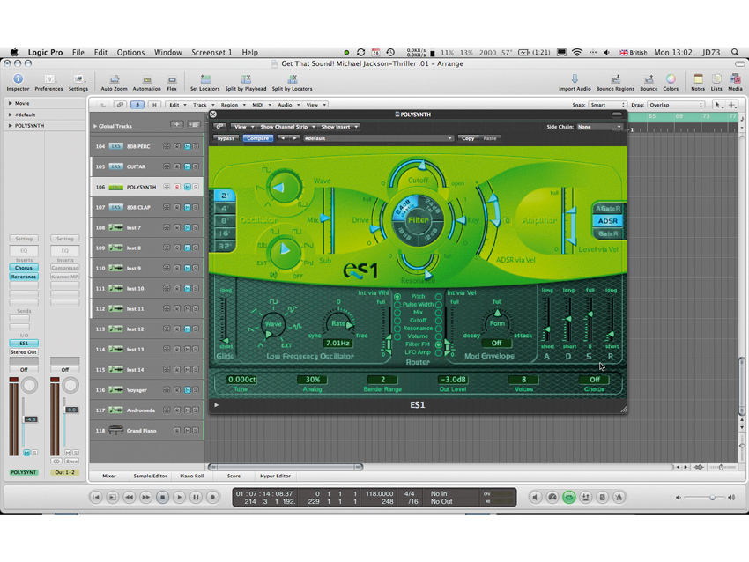The width and height of the screenshot is (749, 562).
Task: Open the Arrange Track menu
Action: (x=203, y=105)
